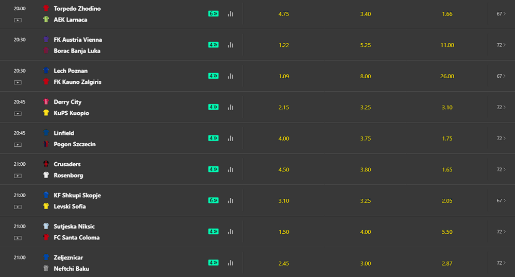Screen dimensions: 515x277
Task: Select odds 1.75 for Pogon Szczecin
Action: click(447, 138)
